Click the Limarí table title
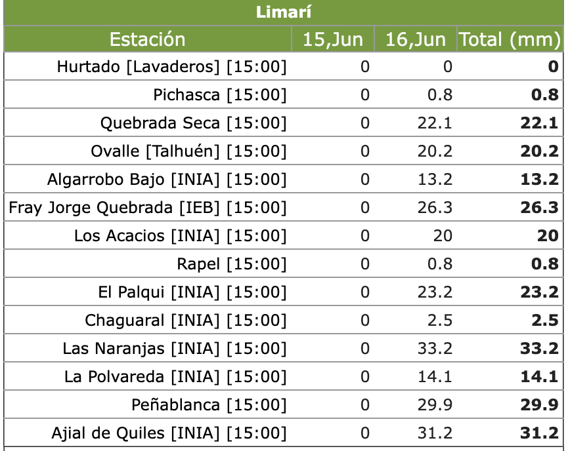The image size is (568, 451). (x=283, y=12)
